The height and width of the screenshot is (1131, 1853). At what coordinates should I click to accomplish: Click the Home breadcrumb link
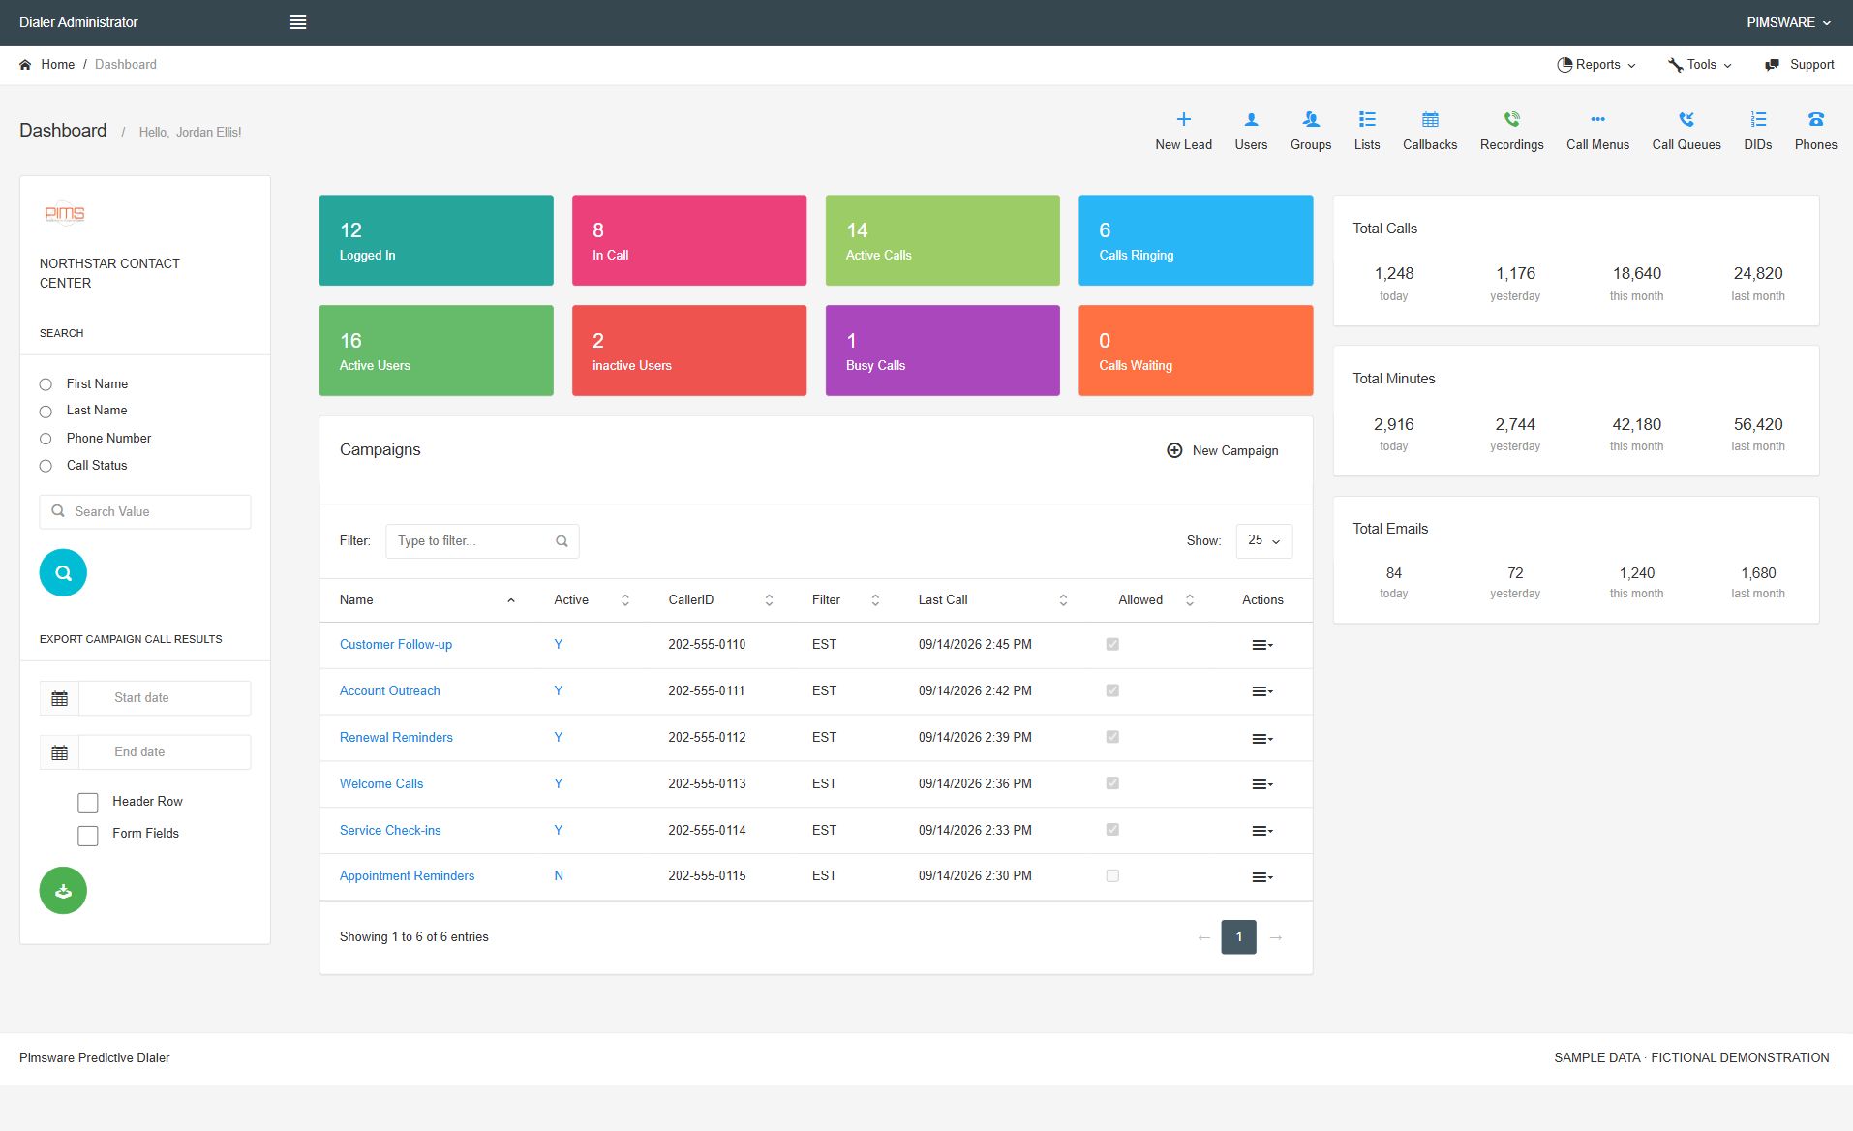(58, 65)
